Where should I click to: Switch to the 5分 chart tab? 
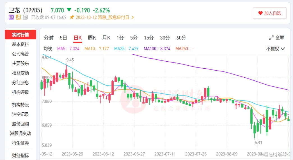[134, 38]
